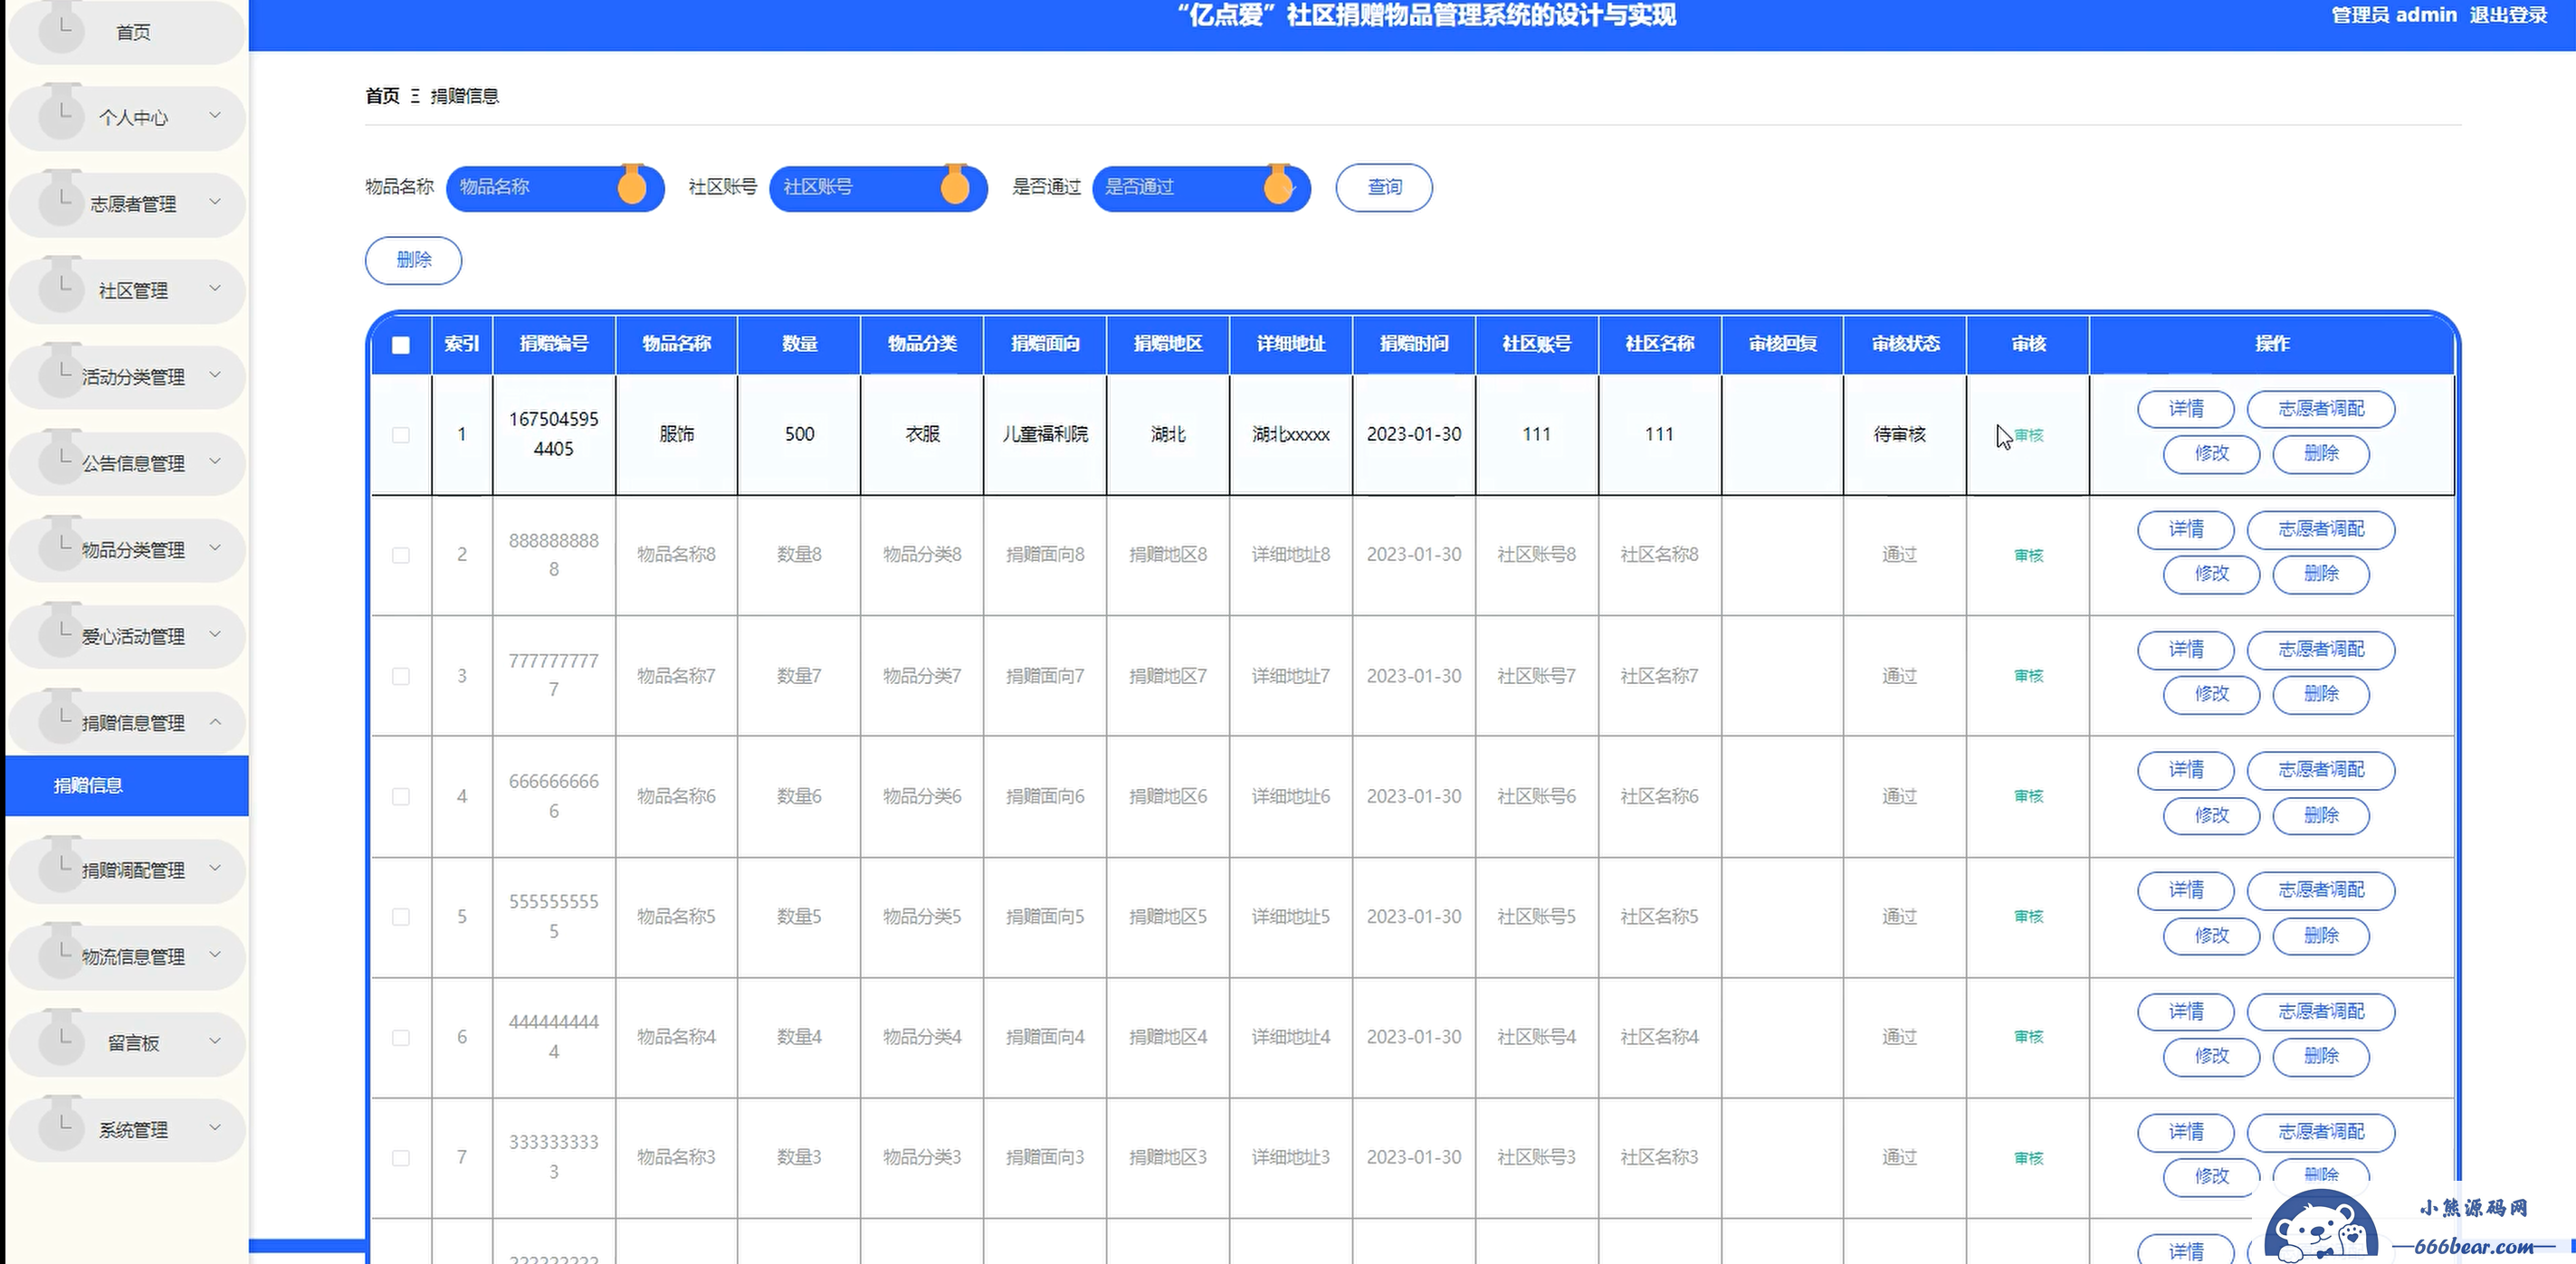This screenshot has width=2576, height=1264.
Task: Click 退出登录 to log out
Action: click(2508, 15)
